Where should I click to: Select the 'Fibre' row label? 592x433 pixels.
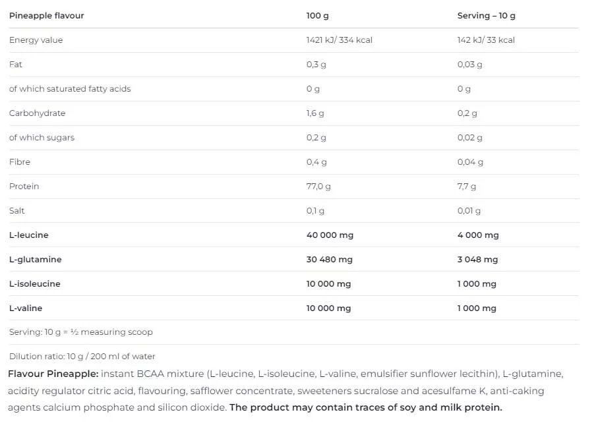tap(20, 162)
